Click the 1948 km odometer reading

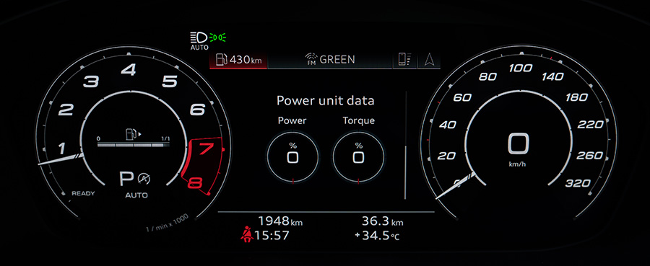click(x=280, y=221)
